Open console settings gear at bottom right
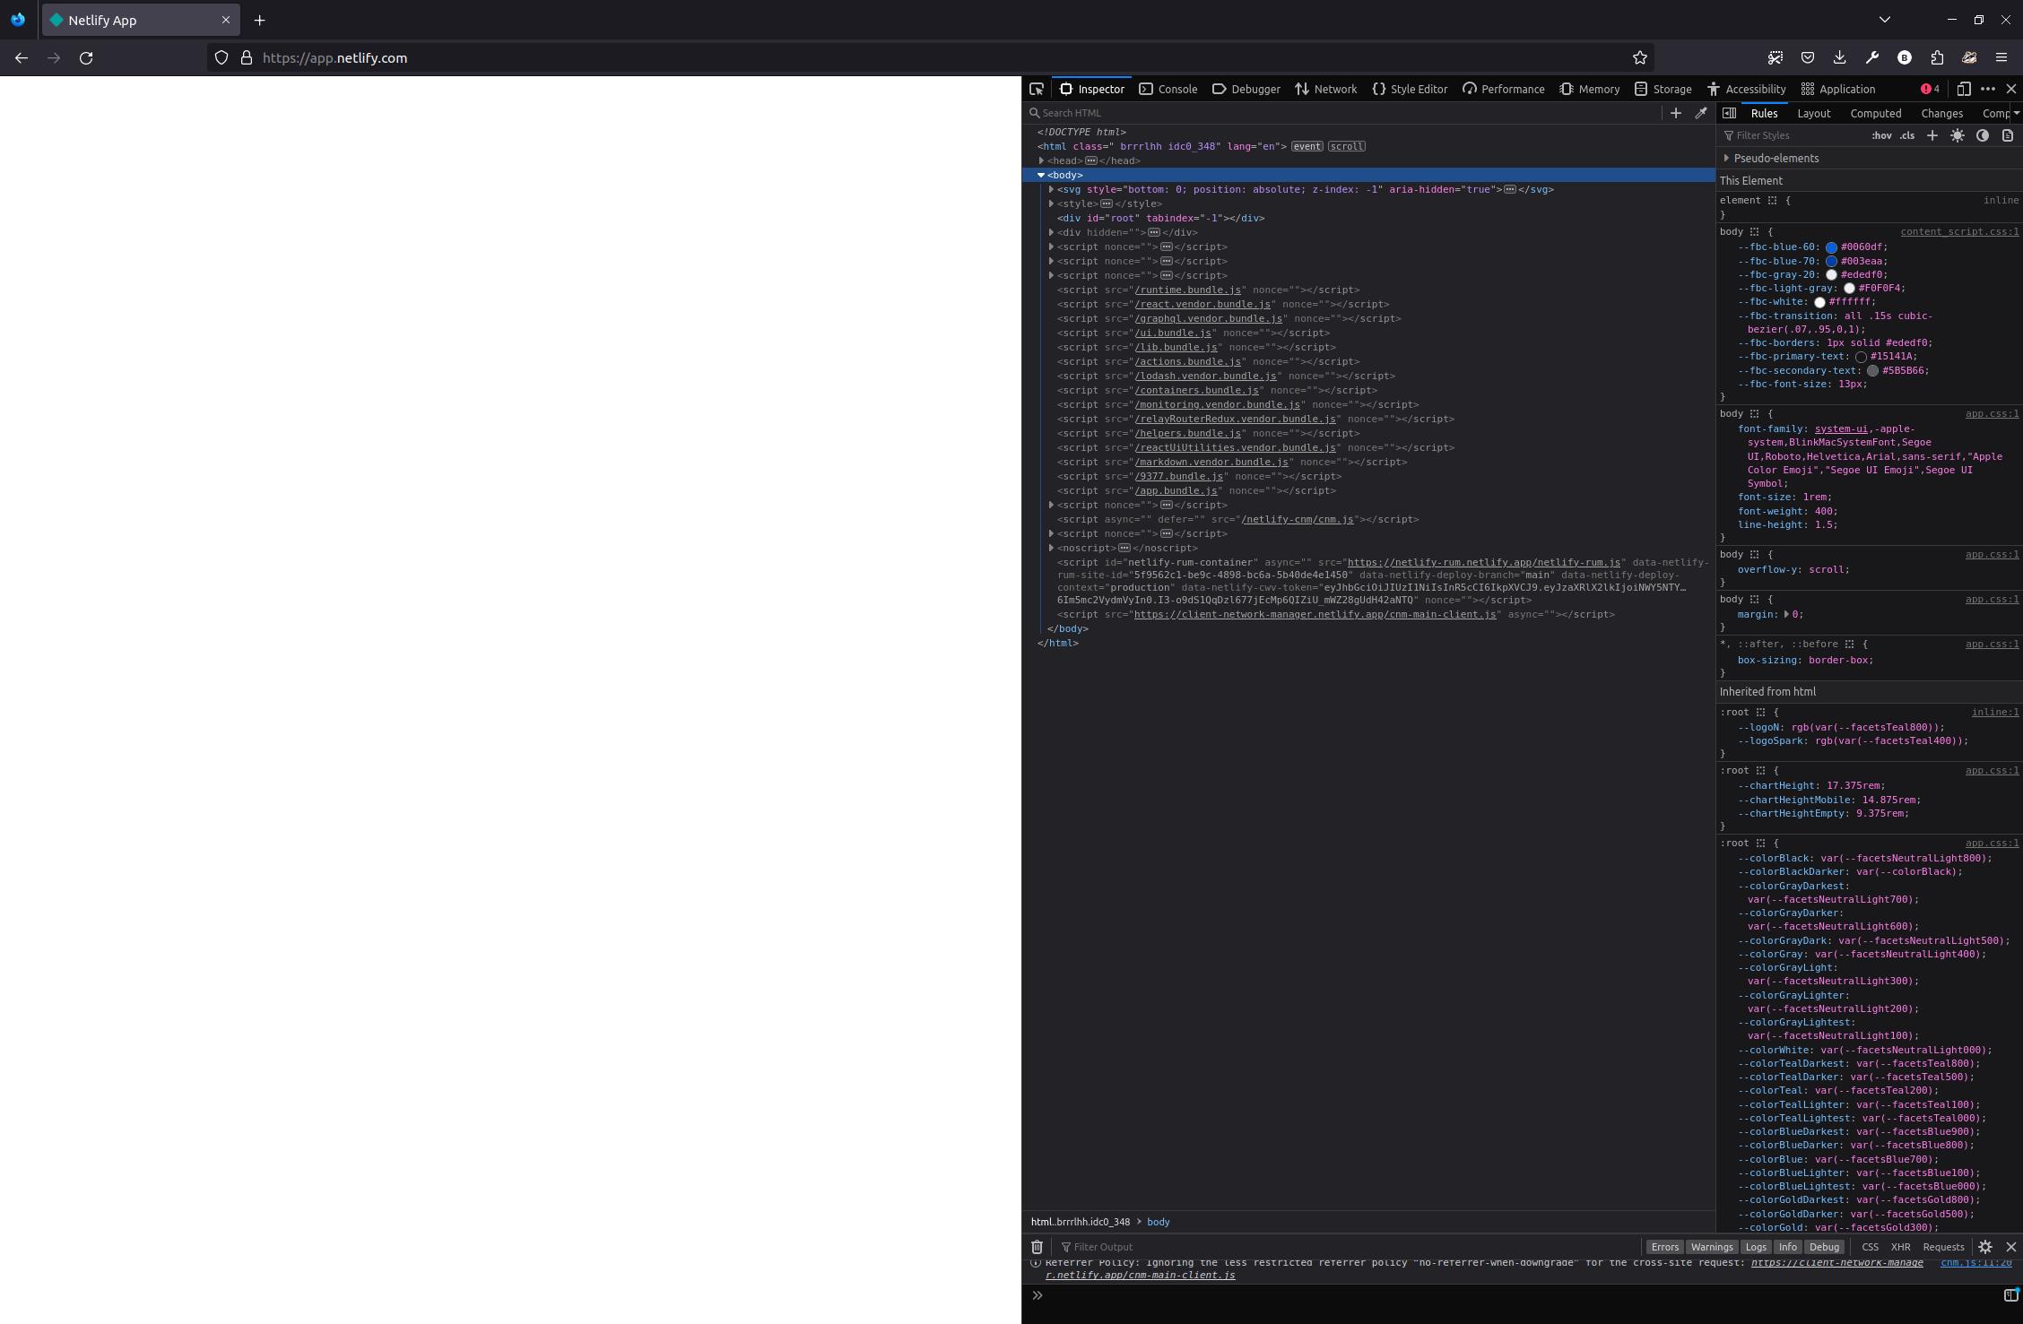The width and height of the screenshot is (2023, 1324). point(1985,1247)
